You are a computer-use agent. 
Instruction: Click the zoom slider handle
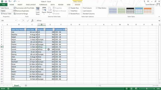tap(147, 89)
